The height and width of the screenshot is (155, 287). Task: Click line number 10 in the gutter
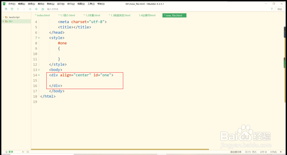click(35, 54)
